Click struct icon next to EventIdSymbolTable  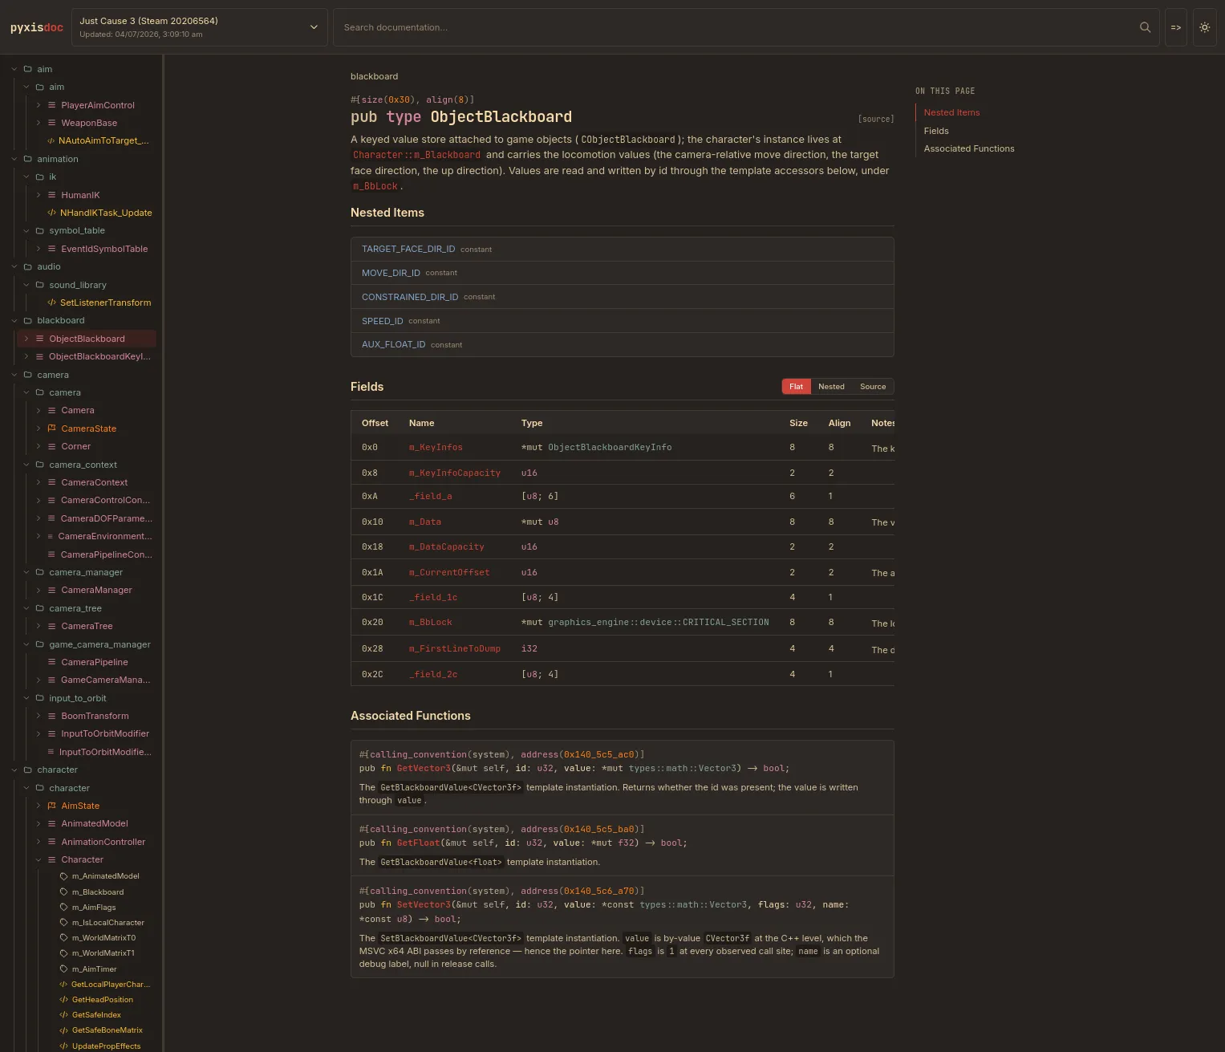[52, 249]
